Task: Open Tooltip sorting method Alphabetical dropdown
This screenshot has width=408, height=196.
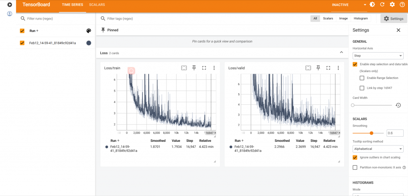Action: coord(378,149)
